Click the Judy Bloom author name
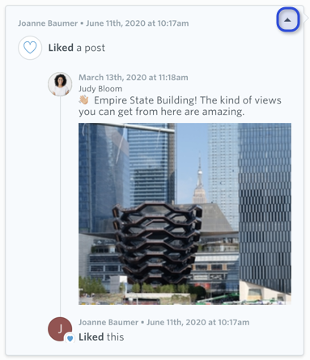 coord(100,89)
